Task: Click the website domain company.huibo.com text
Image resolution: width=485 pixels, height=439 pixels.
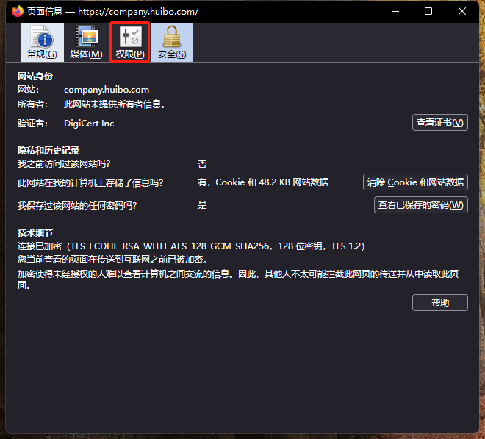Action: [106, 90]
